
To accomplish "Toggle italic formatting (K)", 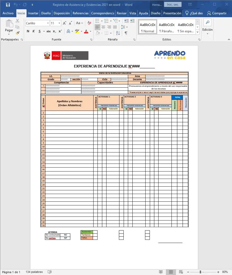I will click(x=34, y=31).
